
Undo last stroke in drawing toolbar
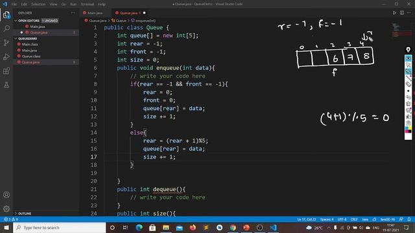408,97
